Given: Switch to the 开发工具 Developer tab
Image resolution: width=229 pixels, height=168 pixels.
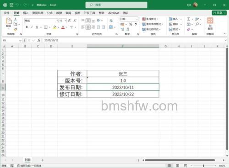Looking at the screenshot, I should tap(89, 13).
